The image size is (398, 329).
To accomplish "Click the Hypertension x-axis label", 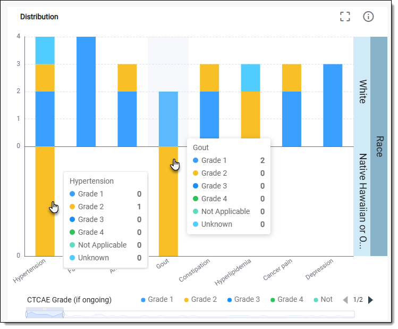I will coord(29,270).
